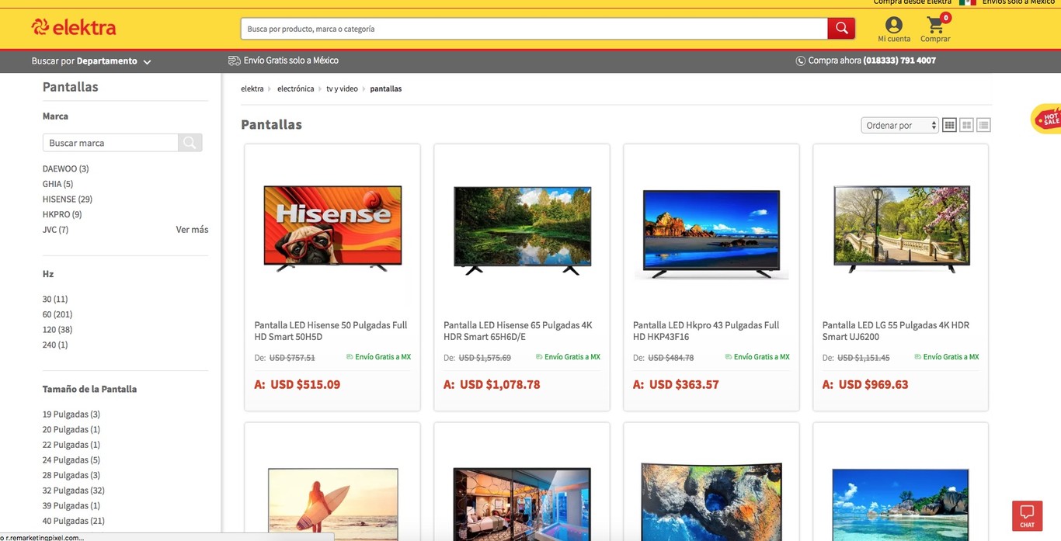The width and height of the screenshot is (1061, 541).
Task: Expand brand list with Ver más
Action: point(192,229)
